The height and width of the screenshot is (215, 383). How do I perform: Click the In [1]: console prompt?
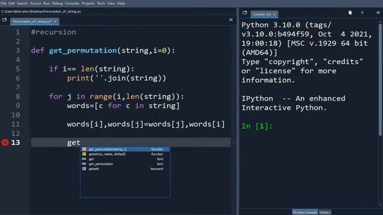[257, 126]
